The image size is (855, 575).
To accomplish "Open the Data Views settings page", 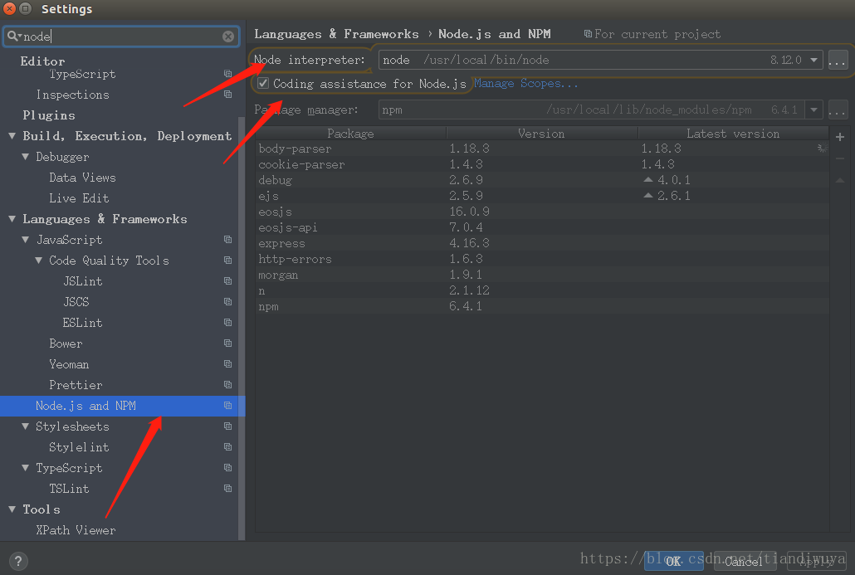I will pyautogui.click(x=82, y=177).
